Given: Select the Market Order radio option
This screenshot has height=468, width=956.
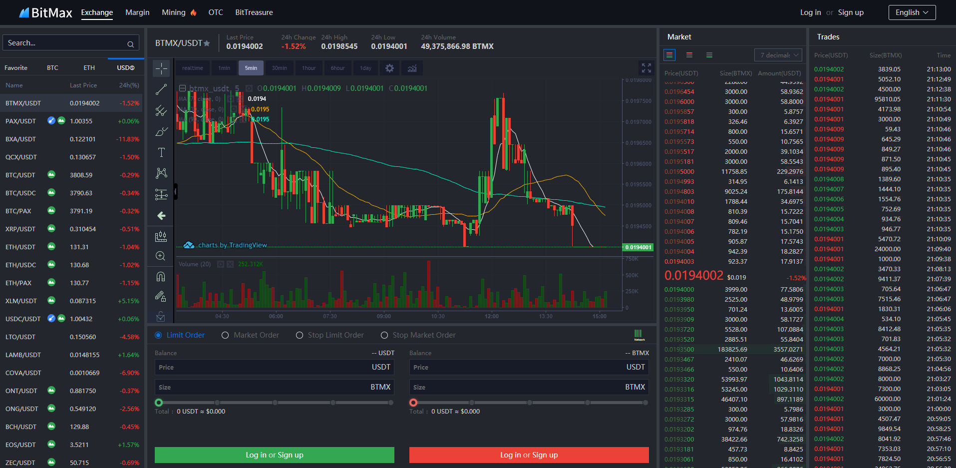Looking at the screenshot, I should pos(225,335).
